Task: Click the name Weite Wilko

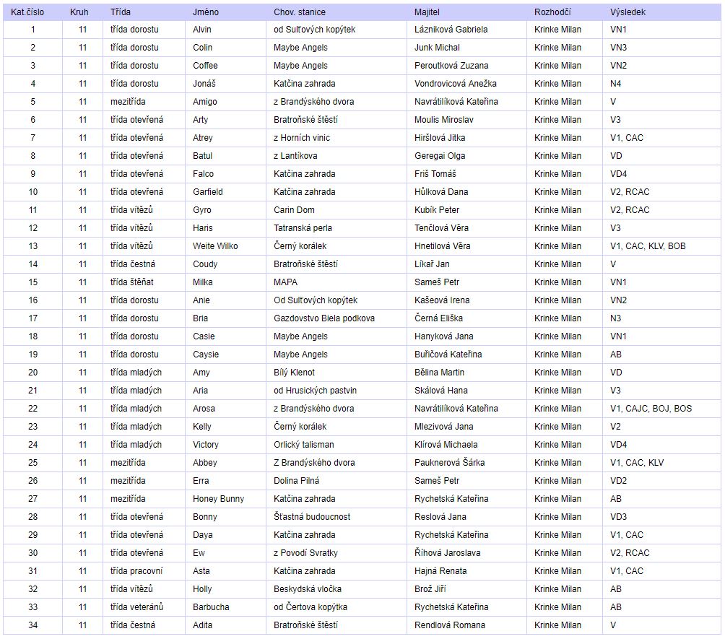Action: point(215,246)
